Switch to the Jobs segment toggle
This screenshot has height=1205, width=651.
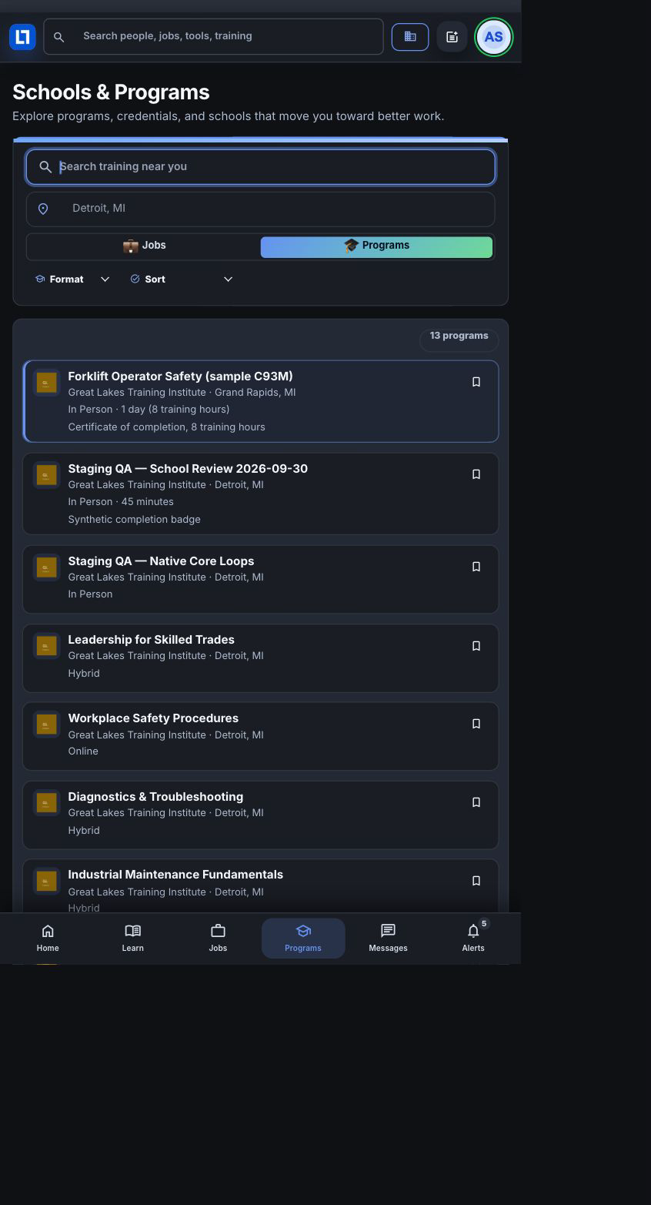coord(144,246)
